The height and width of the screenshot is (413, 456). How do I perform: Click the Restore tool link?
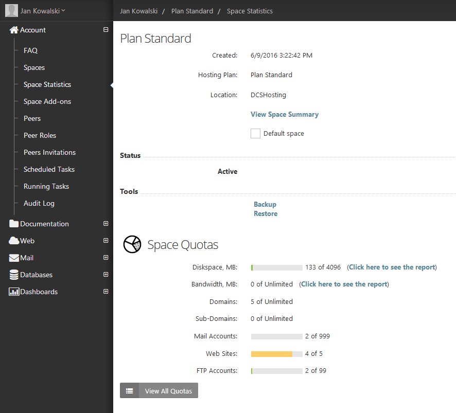[266, 213]
